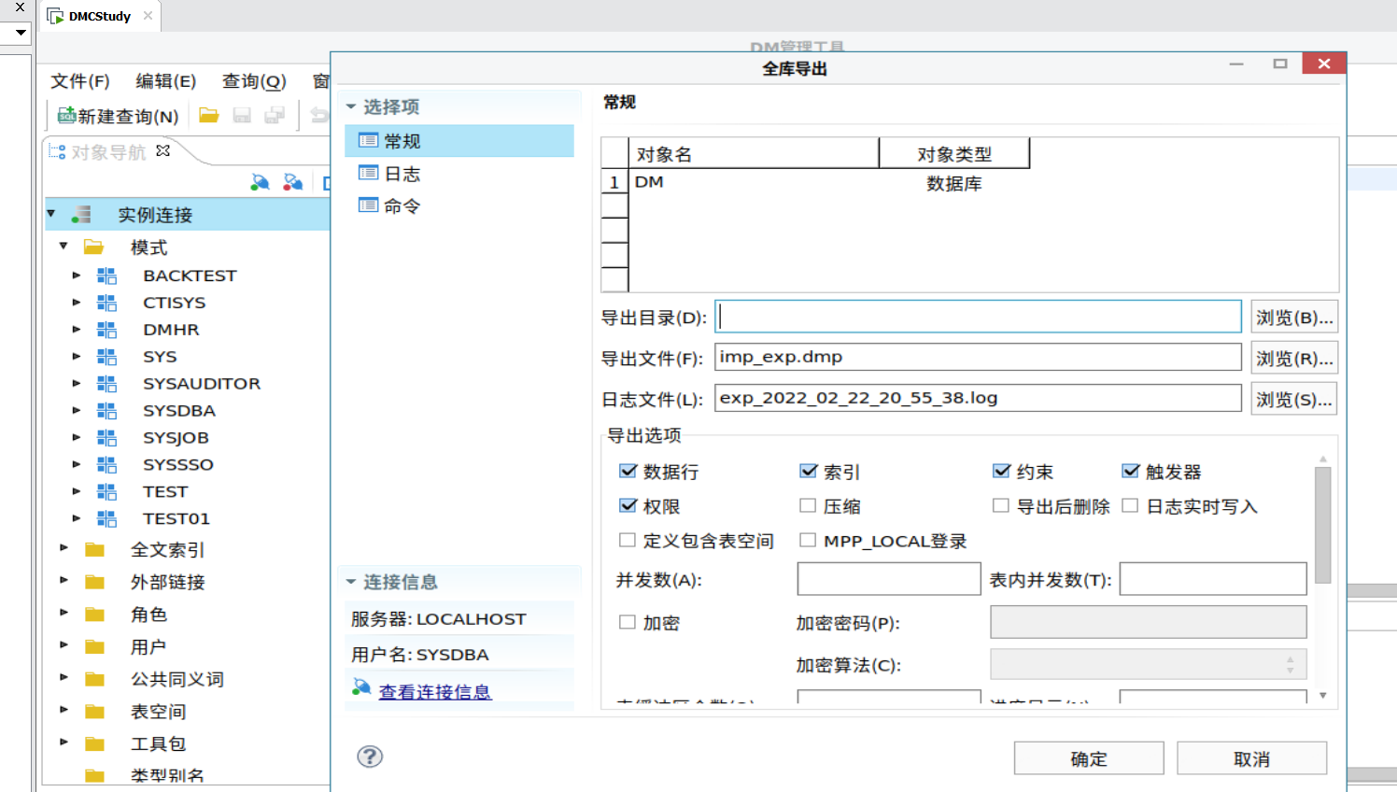Open the 文件(F) menu
The height and width of the screenshot is (792, 1397).
click(78, 81)
